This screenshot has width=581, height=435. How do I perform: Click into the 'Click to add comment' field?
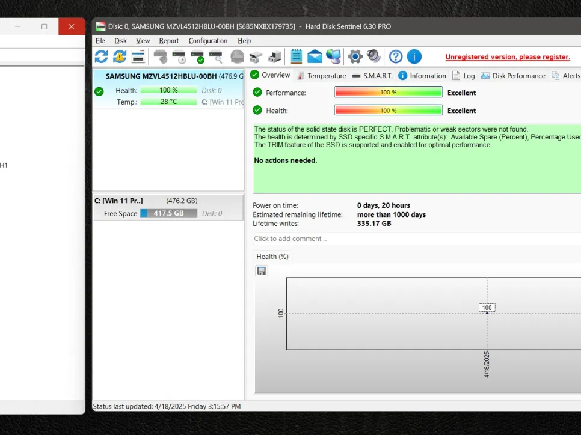click(417, 239)
